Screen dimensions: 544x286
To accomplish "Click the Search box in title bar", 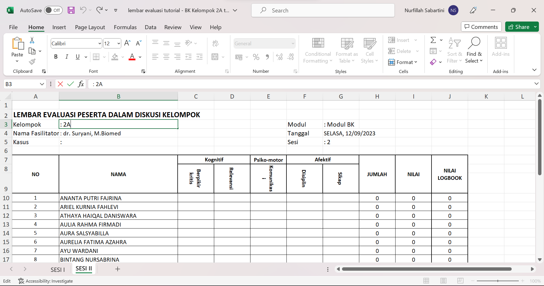I will (x=323, y=10).
